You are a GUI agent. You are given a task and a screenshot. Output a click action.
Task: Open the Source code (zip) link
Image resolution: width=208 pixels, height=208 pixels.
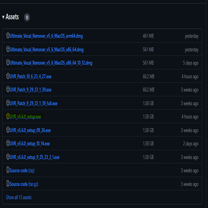(x=22, y=171)
